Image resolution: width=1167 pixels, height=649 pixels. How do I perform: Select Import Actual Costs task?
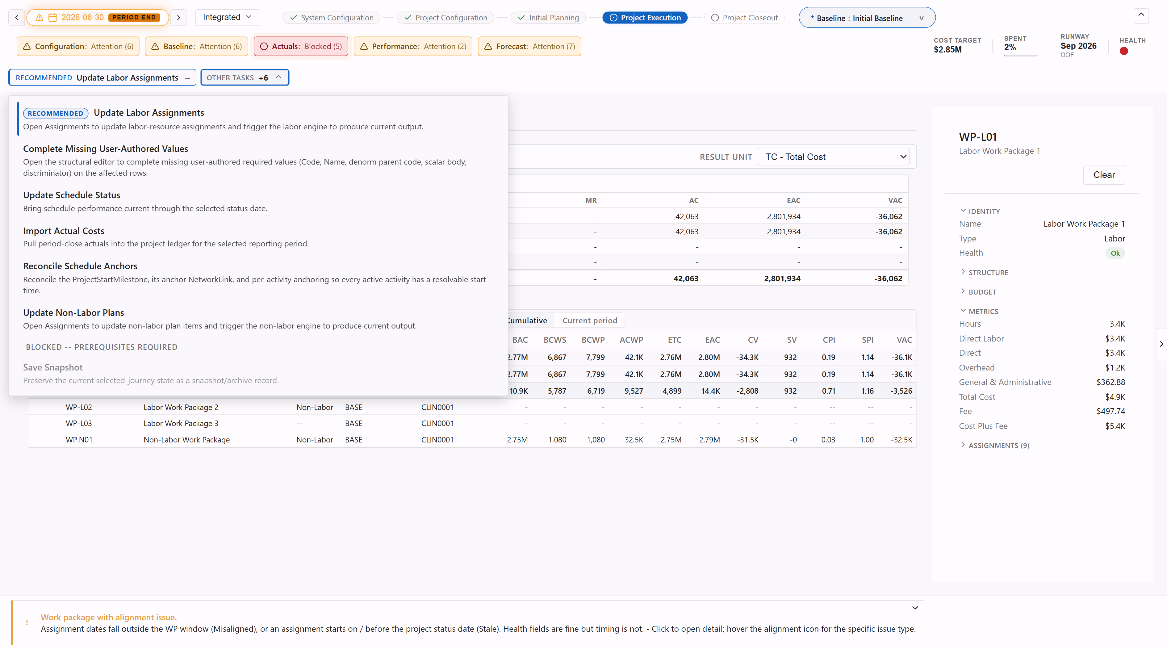[x=258, y=237]
